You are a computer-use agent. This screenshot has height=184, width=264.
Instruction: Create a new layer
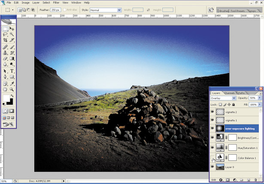click(249, 180)
